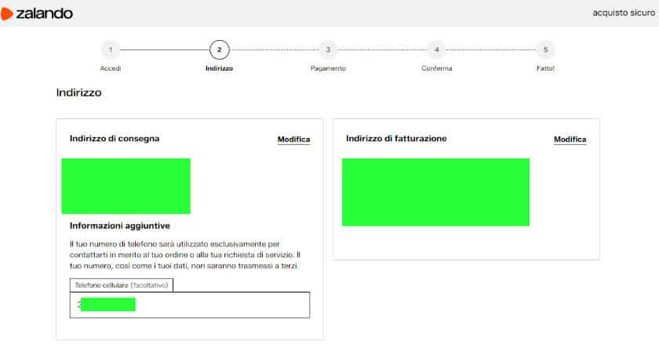The height and width of the screenshot is (345, 659).
Task: Select step 3 Pagamento circle
Action: click(x=328, y=50)
